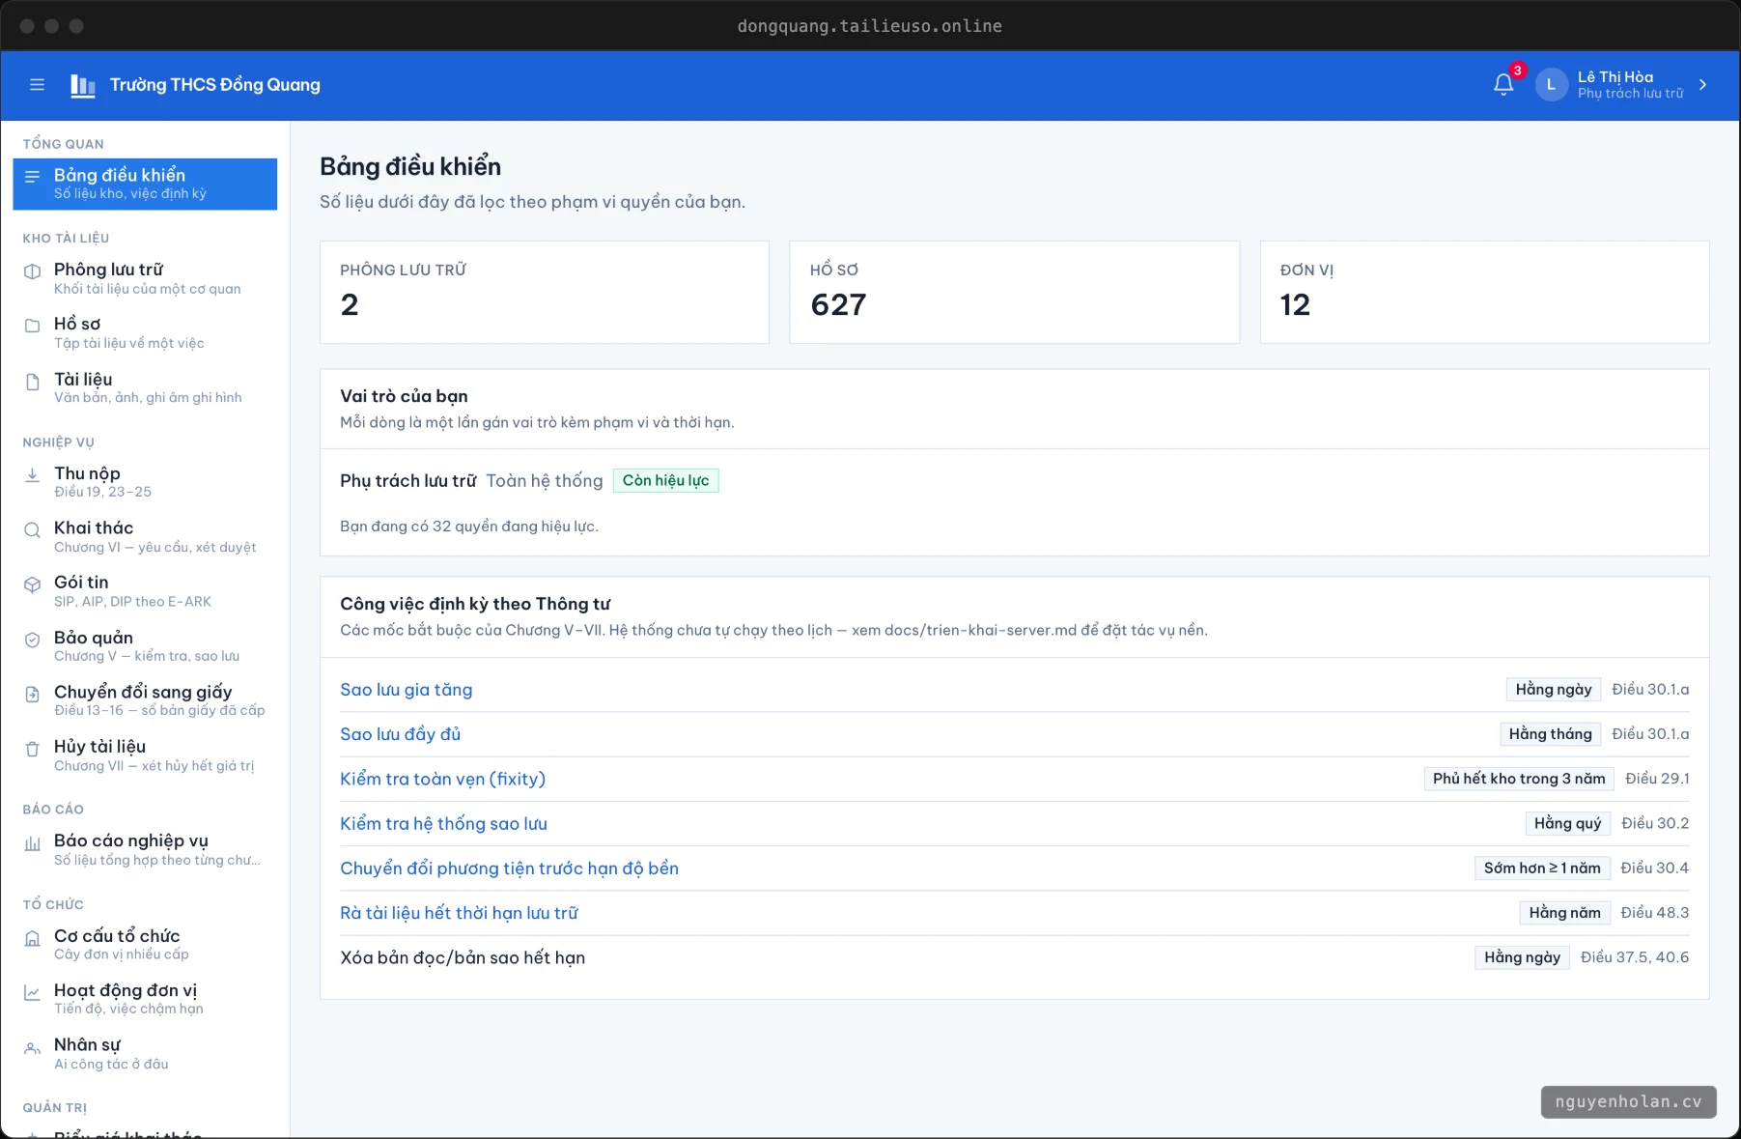The image size is (1741, 1139).
Task: Click the Trường THCS Đồng Quang title
Action: [x=215, y=85]
